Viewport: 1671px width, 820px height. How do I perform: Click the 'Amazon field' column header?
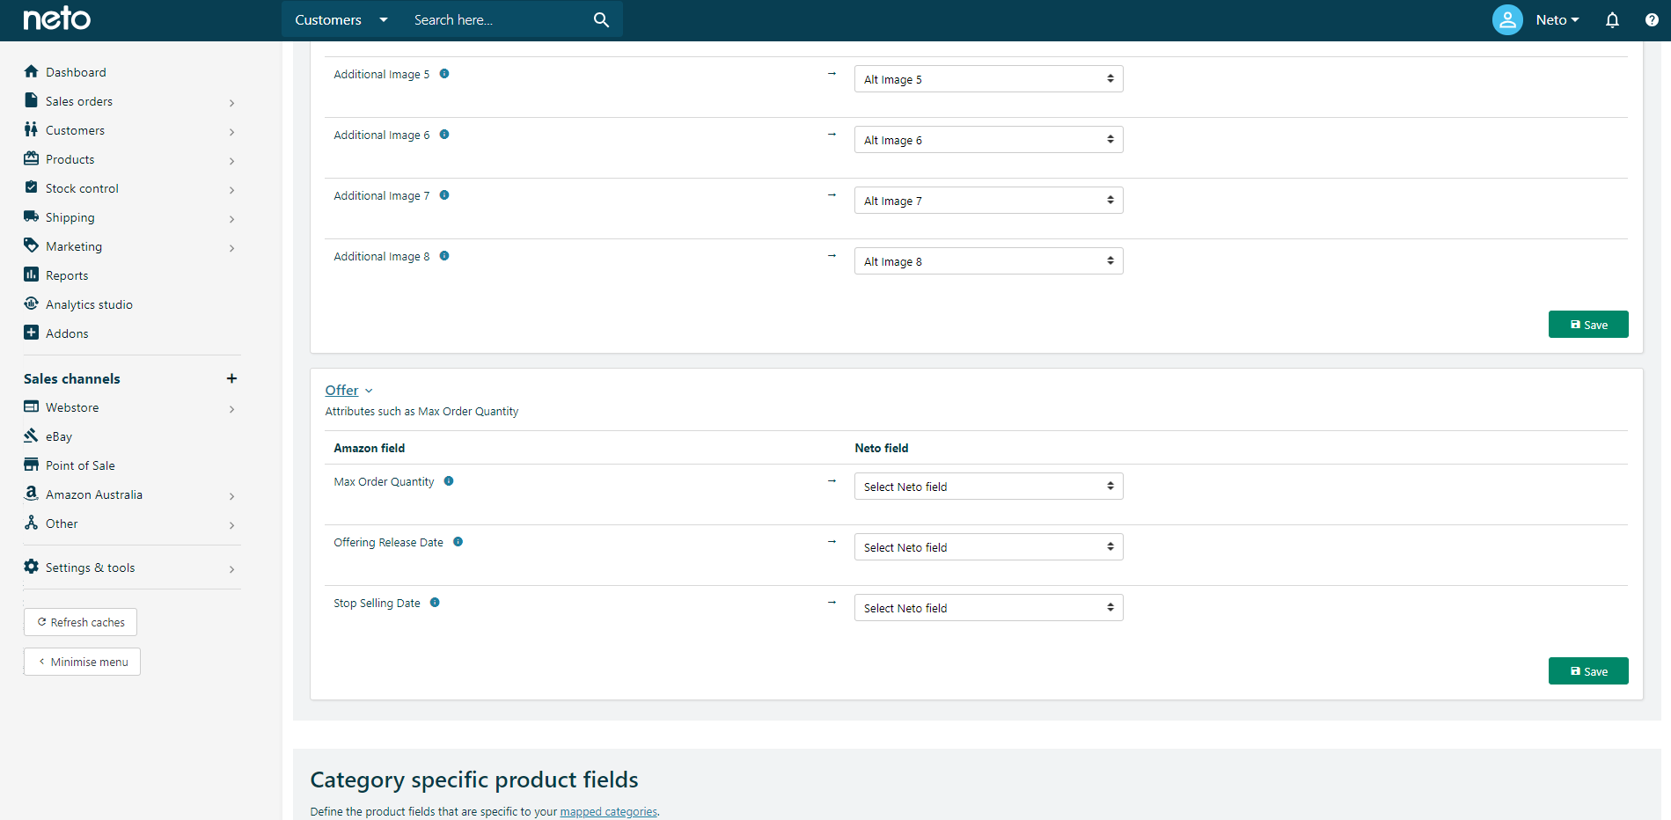coord(370,448)
